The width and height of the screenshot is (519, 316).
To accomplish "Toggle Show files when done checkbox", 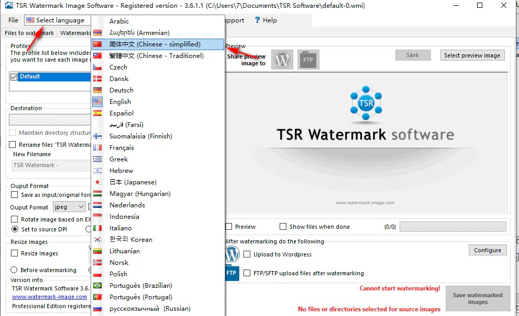I will coord(283,227).
